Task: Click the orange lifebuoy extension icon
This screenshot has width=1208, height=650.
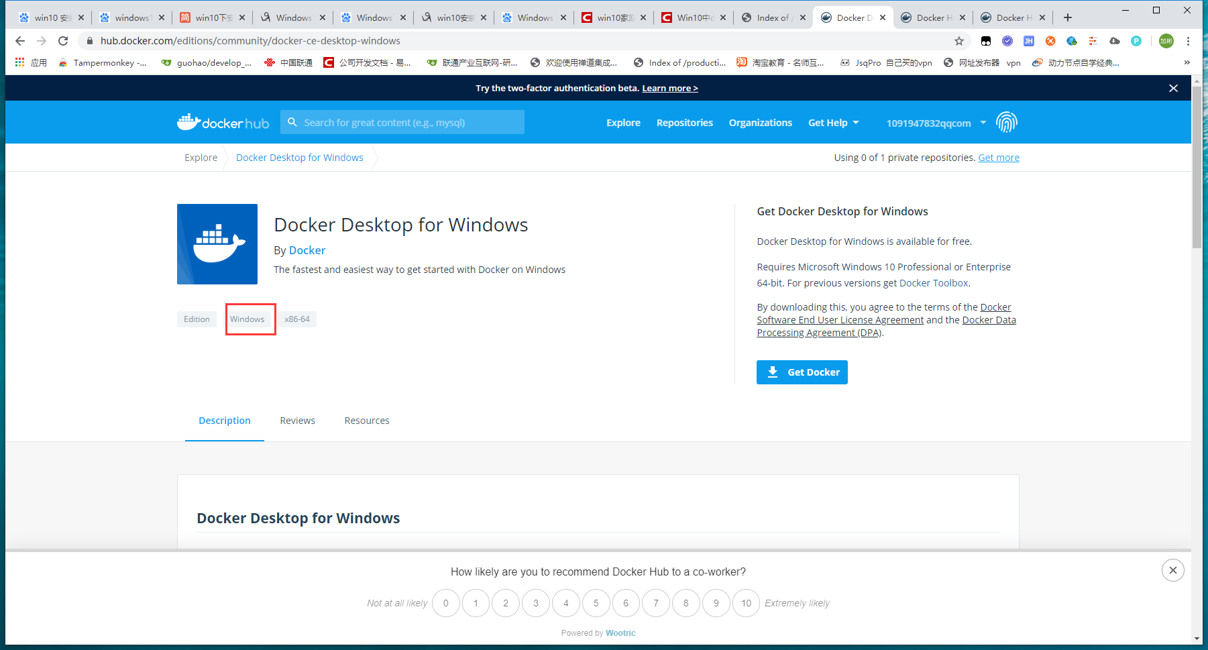Action: point(1050,41)
